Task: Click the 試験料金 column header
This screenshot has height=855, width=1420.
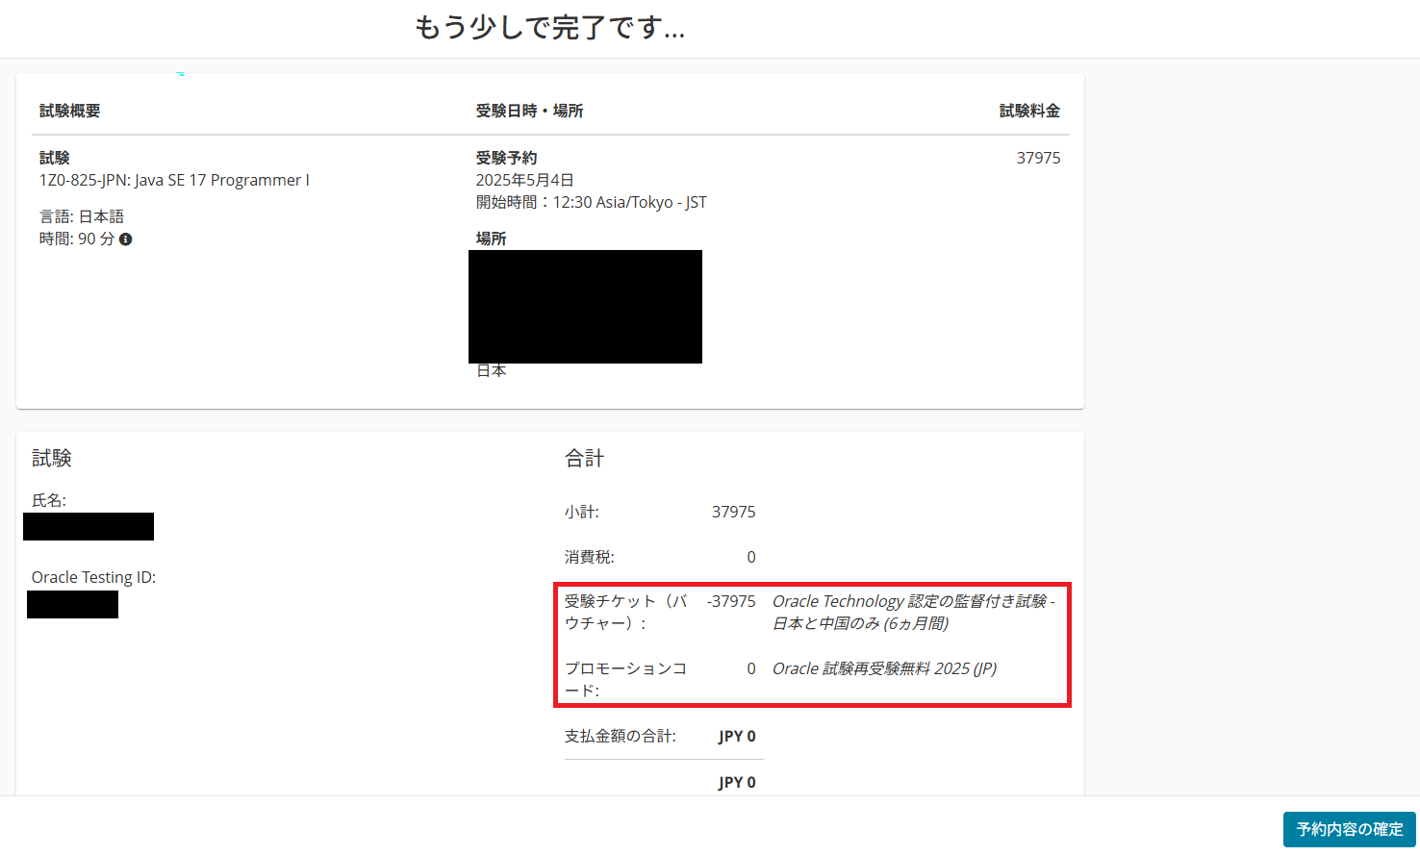Action: [1028, 111]
